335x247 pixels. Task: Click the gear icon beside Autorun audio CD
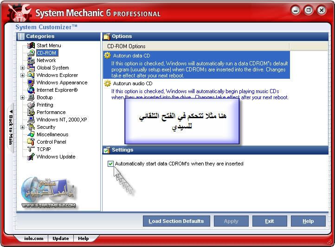point(107,83)
